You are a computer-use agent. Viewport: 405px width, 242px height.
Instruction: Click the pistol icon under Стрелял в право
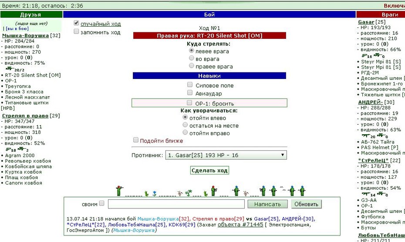pyautogui.click(x=8, y=149)
